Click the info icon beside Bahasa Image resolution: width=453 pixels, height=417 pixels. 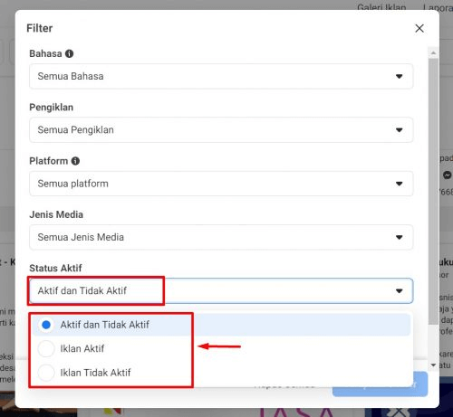point(69,53)
